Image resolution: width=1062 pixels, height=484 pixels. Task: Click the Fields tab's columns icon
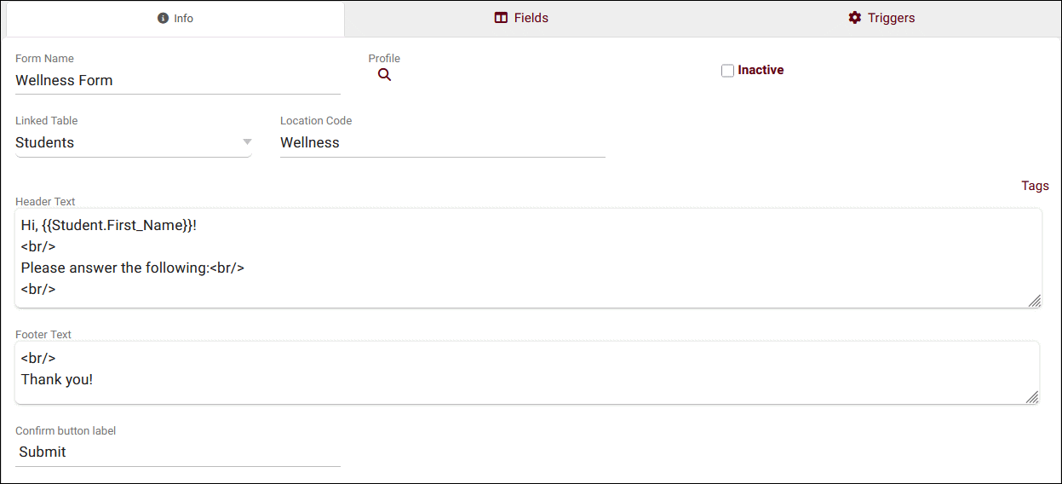click(x=501, y=18)
